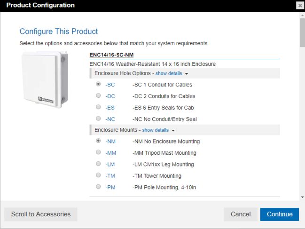Click the blue Continue button
This screenshot has width=305, height=229.
click(280, 214)
